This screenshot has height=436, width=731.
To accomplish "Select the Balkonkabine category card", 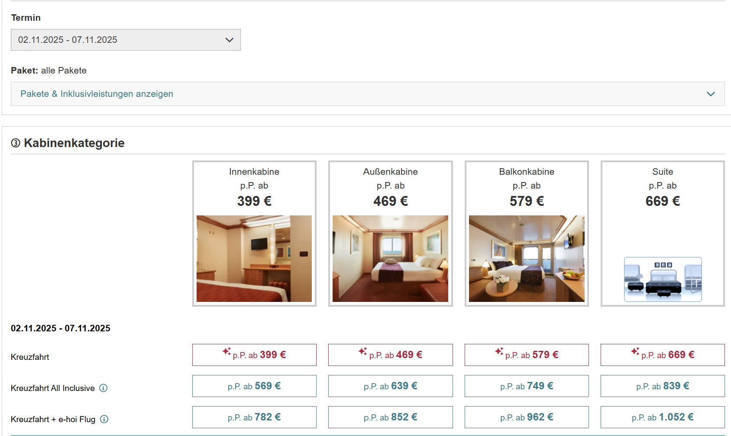I will point(527,234).
